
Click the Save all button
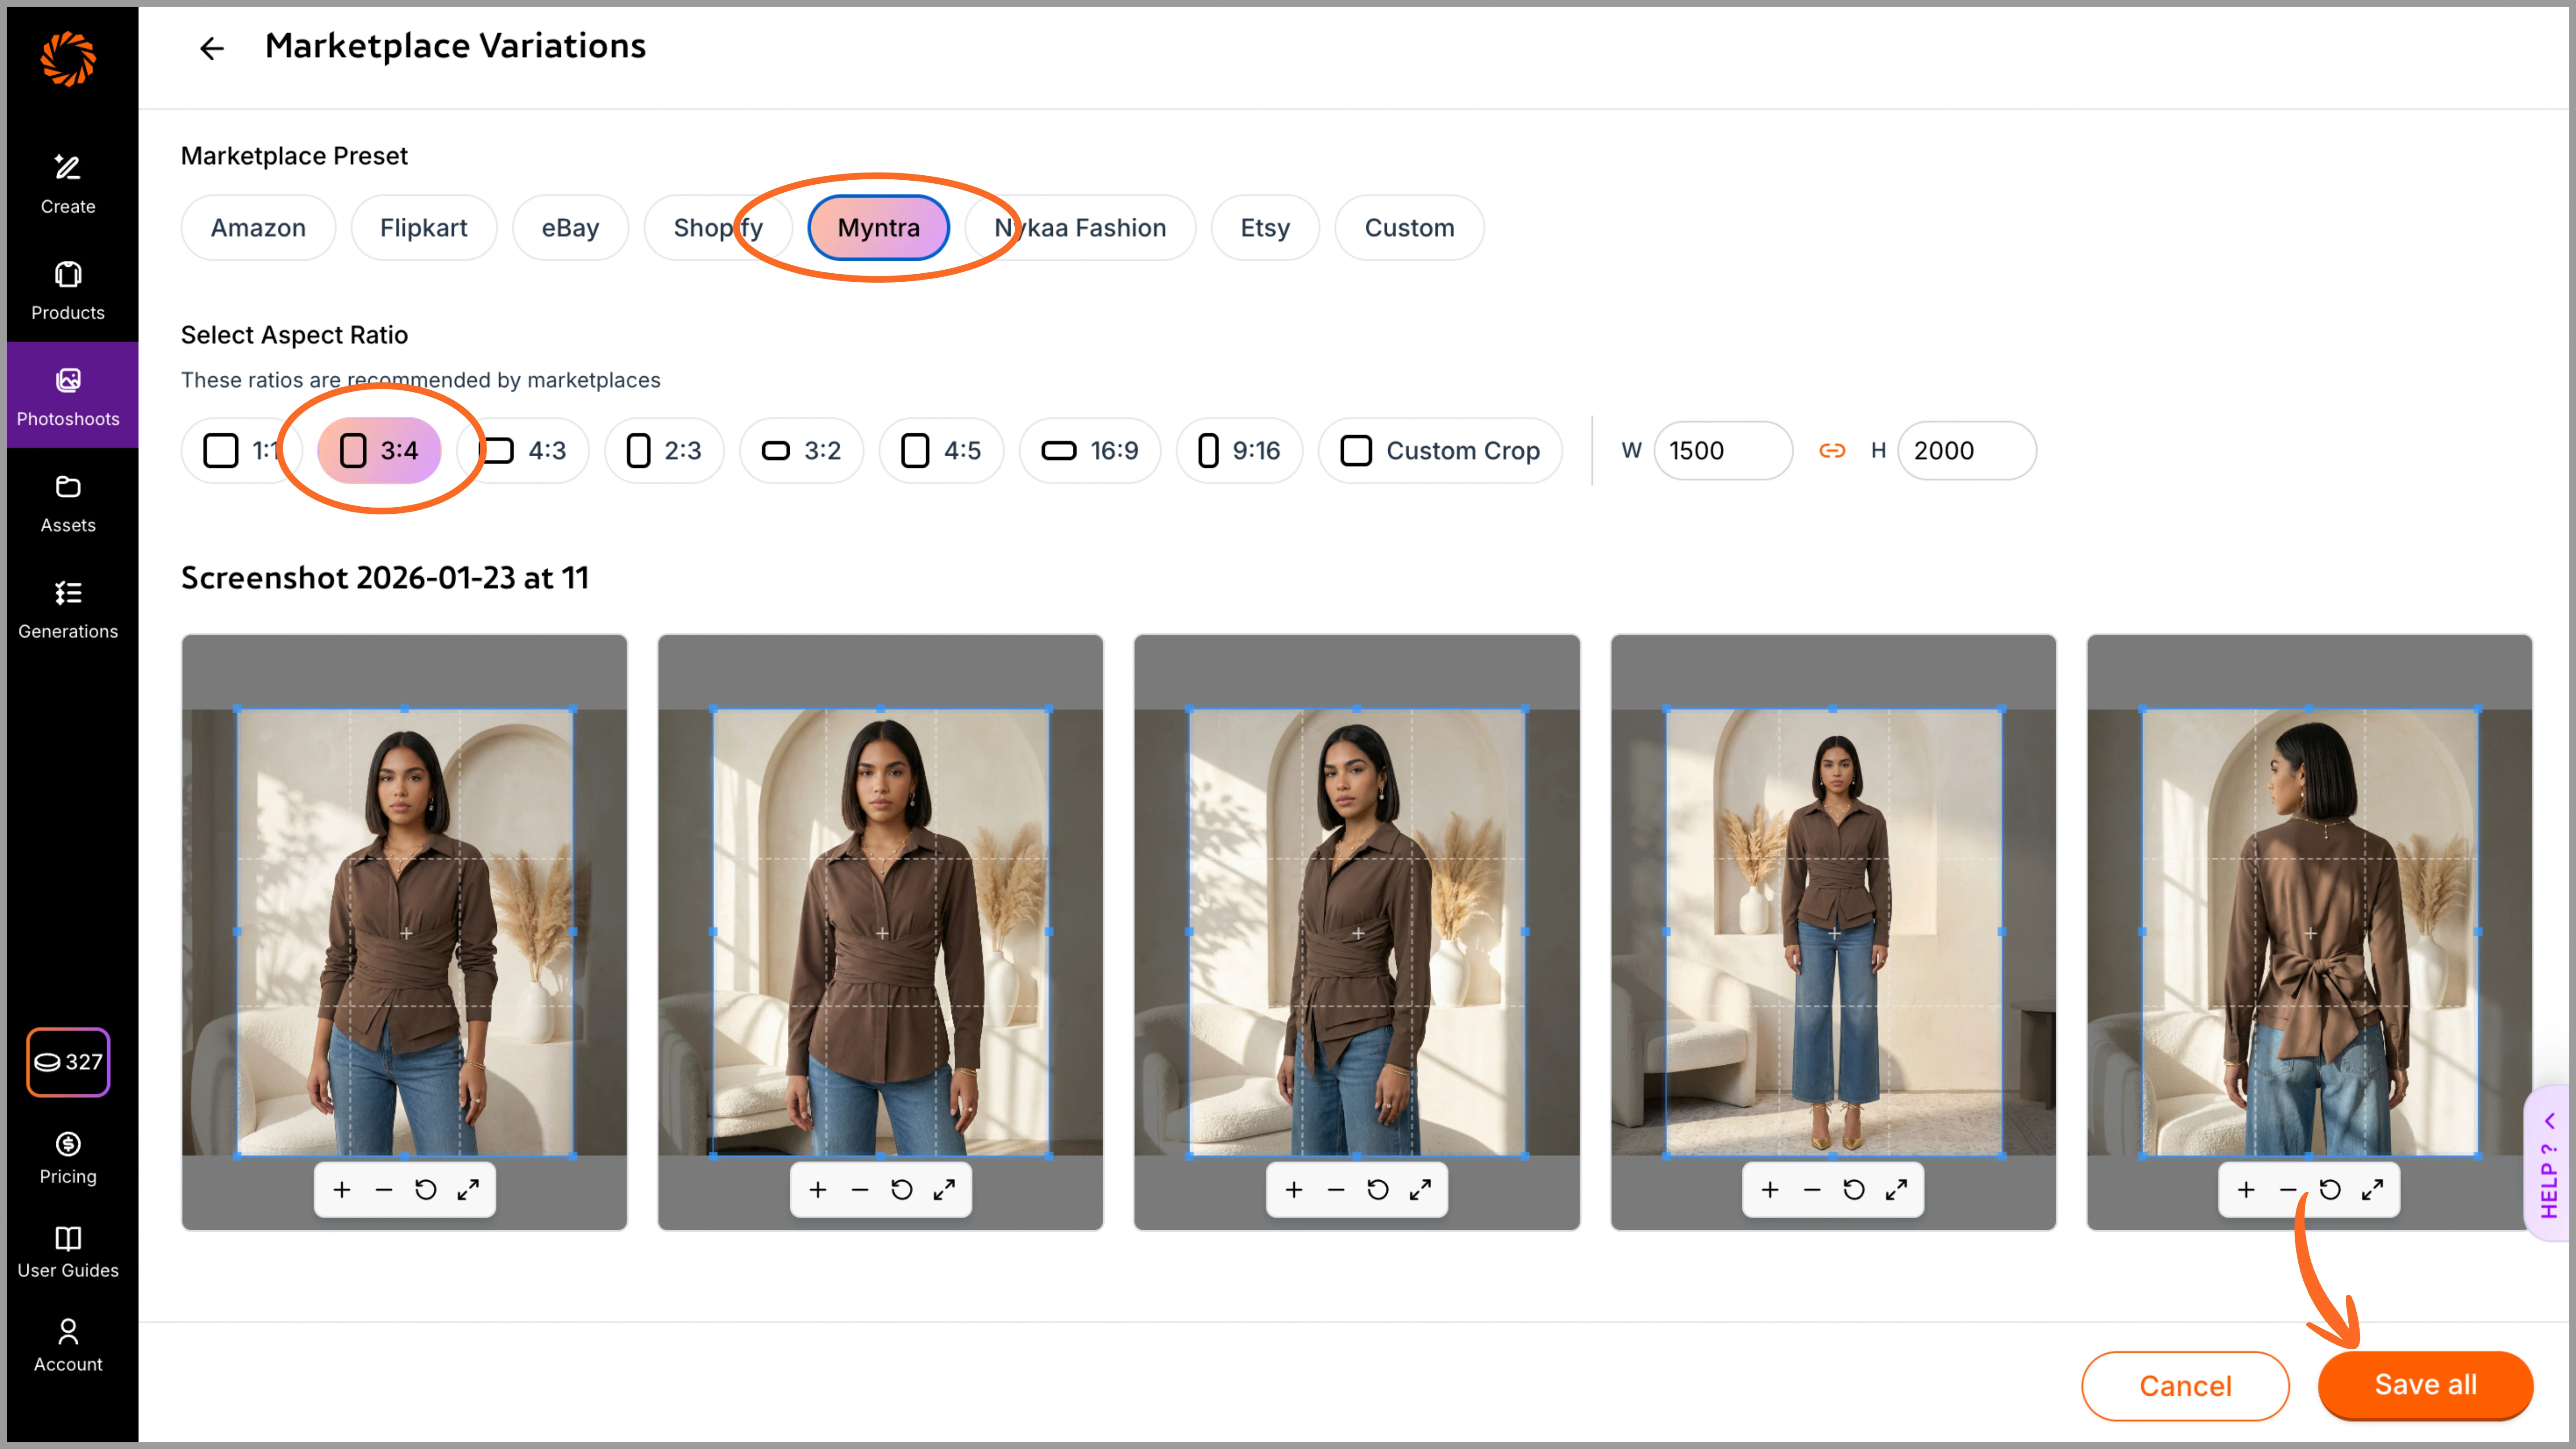2425,1385
